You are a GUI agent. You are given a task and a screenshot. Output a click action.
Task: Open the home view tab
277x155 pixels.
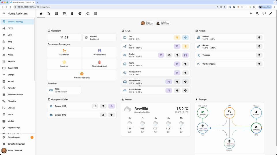[41, 13]
